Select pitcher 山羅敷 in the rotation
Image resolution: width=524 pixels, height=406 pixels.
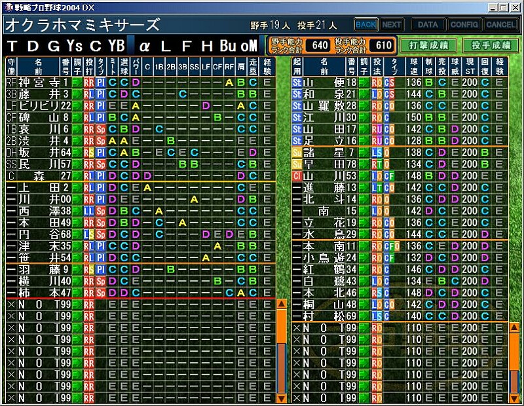[x=400, y=106]
